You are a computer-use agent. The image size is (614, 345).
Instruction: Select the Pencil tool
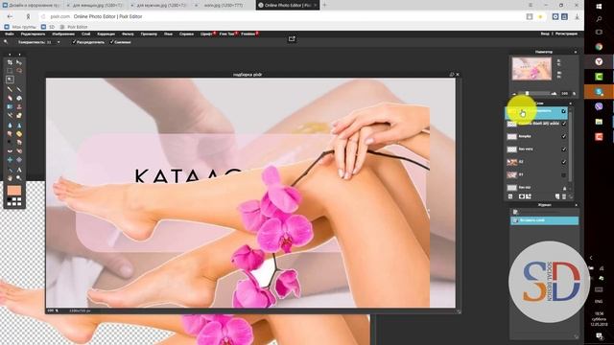tap(10, 89)
